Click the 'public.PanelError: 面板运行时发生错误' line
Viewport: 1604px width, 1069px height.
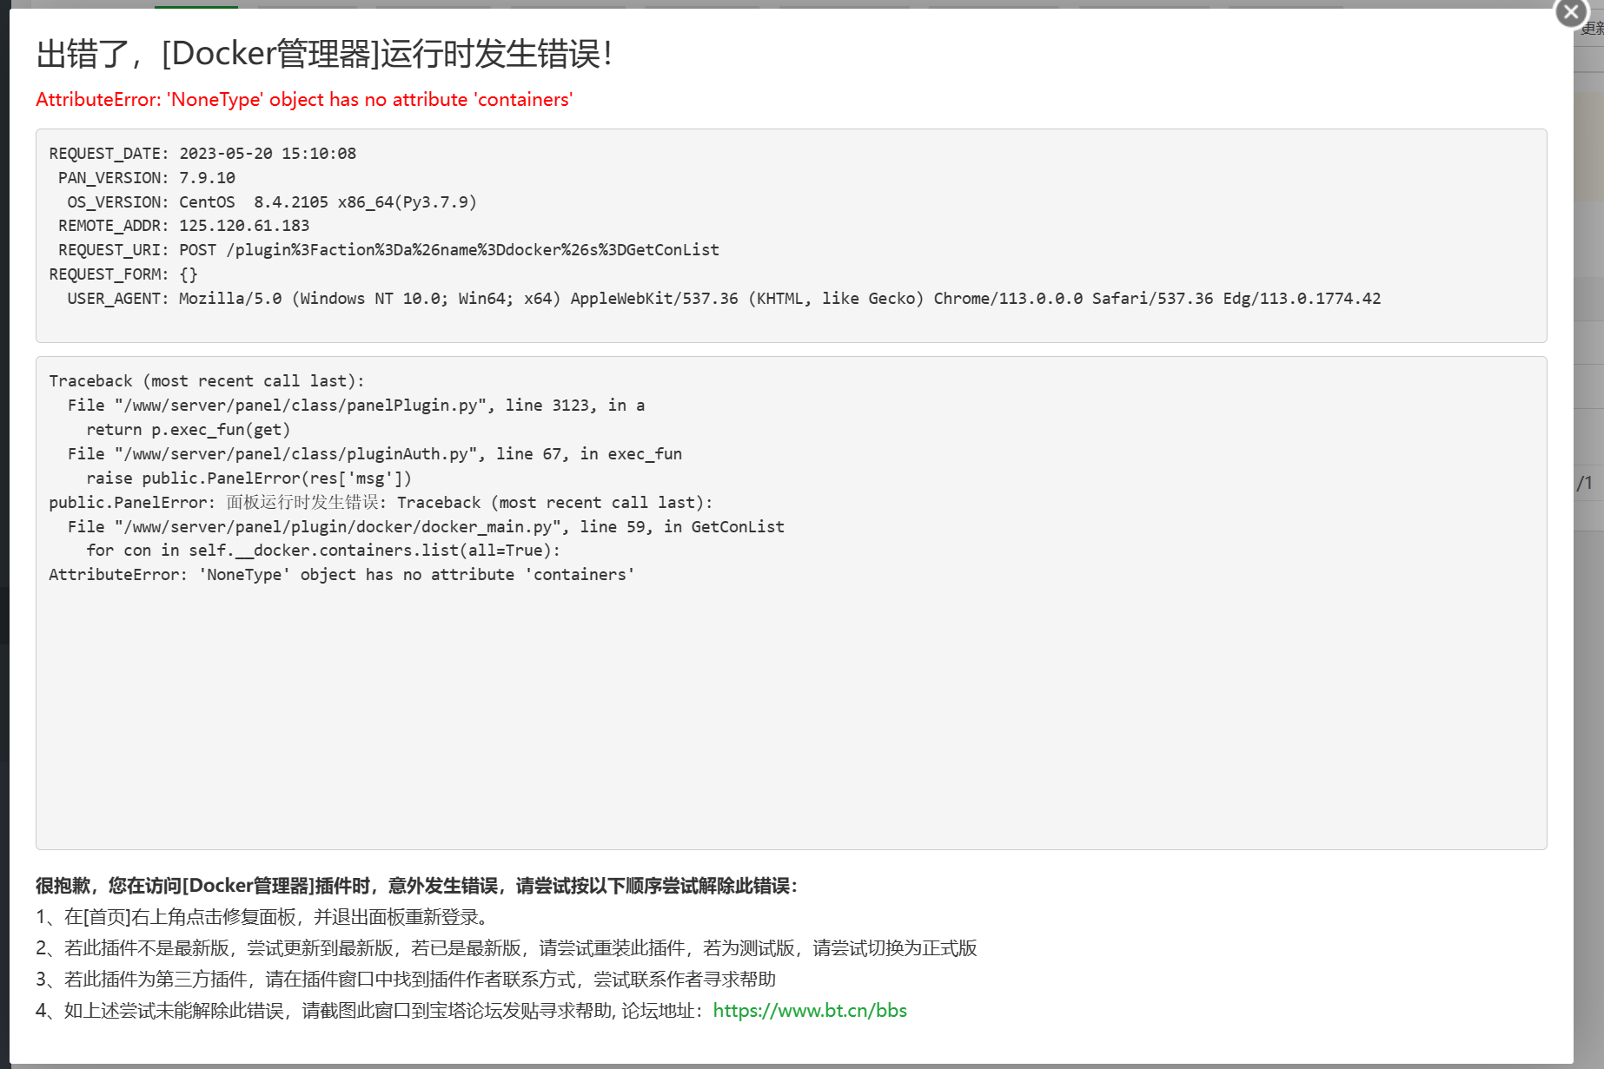(x=381, y=503)
